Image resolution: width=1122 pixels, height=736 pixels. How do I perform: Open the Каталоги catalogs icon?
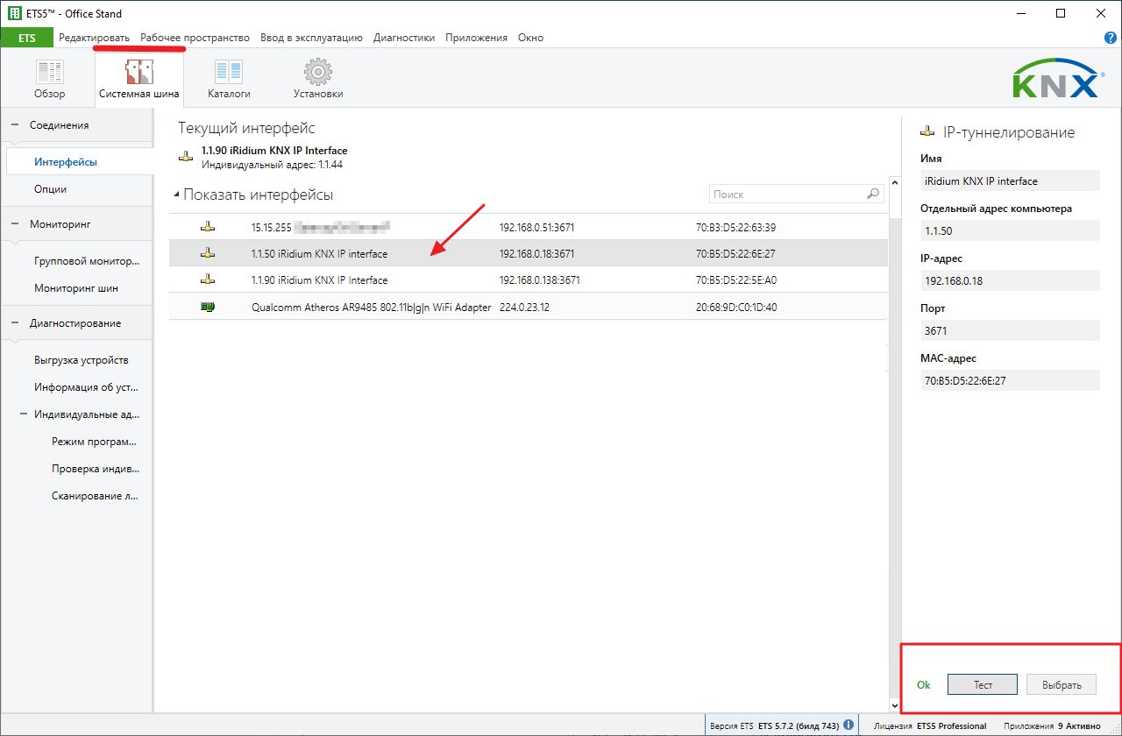tap(229, 74)
